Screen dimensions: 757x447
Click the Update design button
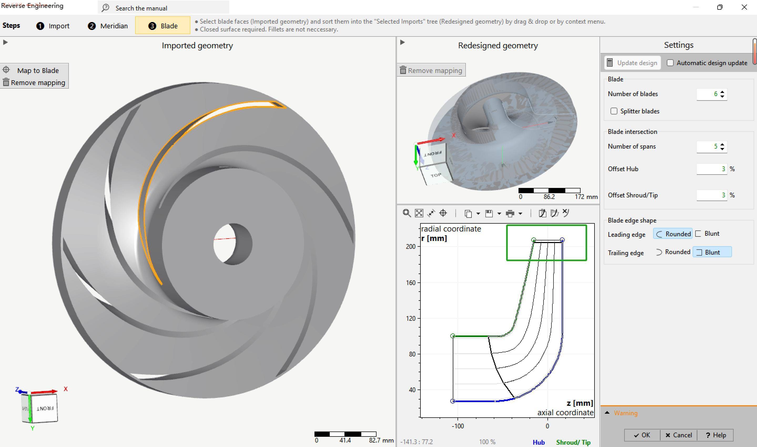click(x=632, y=63)
